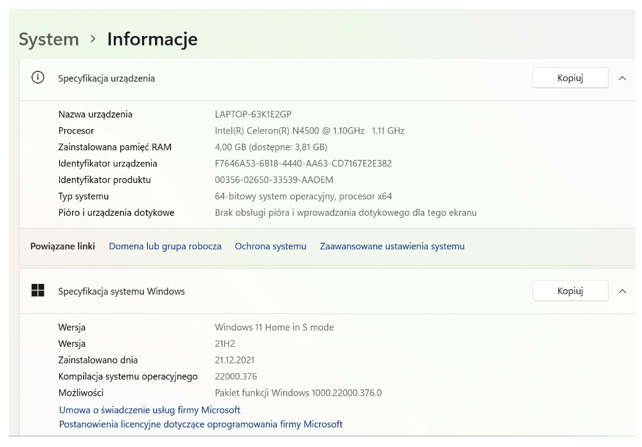This screenshot has width=642, height=447.
Task: Open Domena lub grupa robocza link
Action: tap(165, 246)
